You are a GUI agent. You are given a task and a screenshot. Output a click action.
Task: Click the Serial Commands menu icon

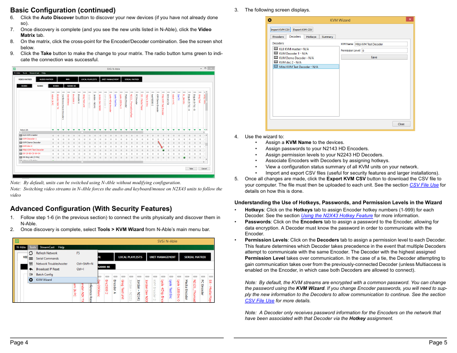coord(31,258)
